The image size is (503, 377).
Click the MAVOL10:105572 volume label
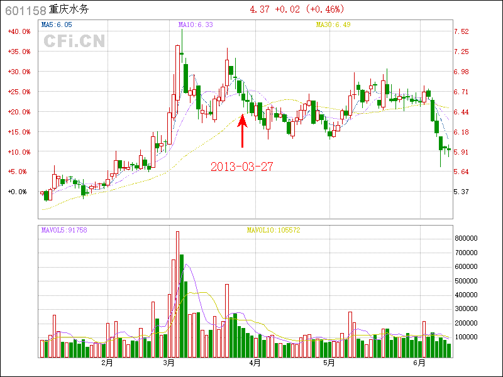[274, 230]
